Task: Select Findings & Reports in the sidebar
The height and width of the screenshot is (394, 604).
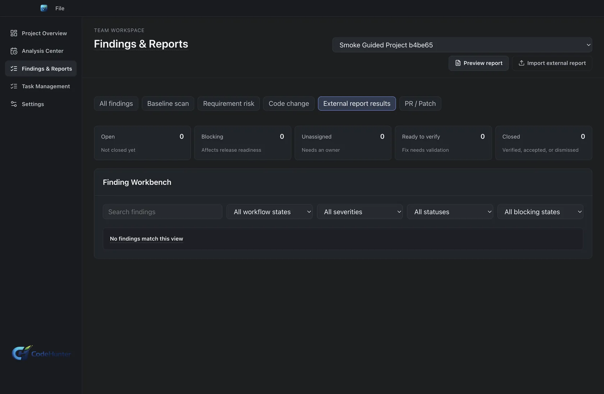Action: click(41, 69)
